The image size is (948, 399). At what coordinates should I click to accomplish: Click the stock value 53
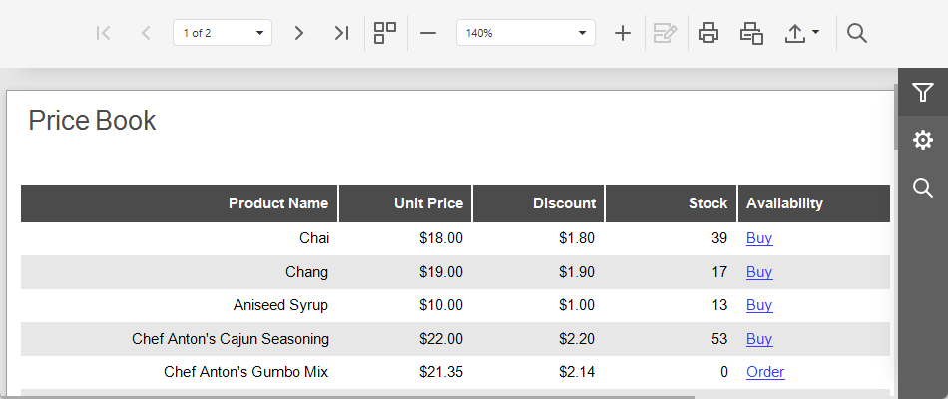point(719,338)
